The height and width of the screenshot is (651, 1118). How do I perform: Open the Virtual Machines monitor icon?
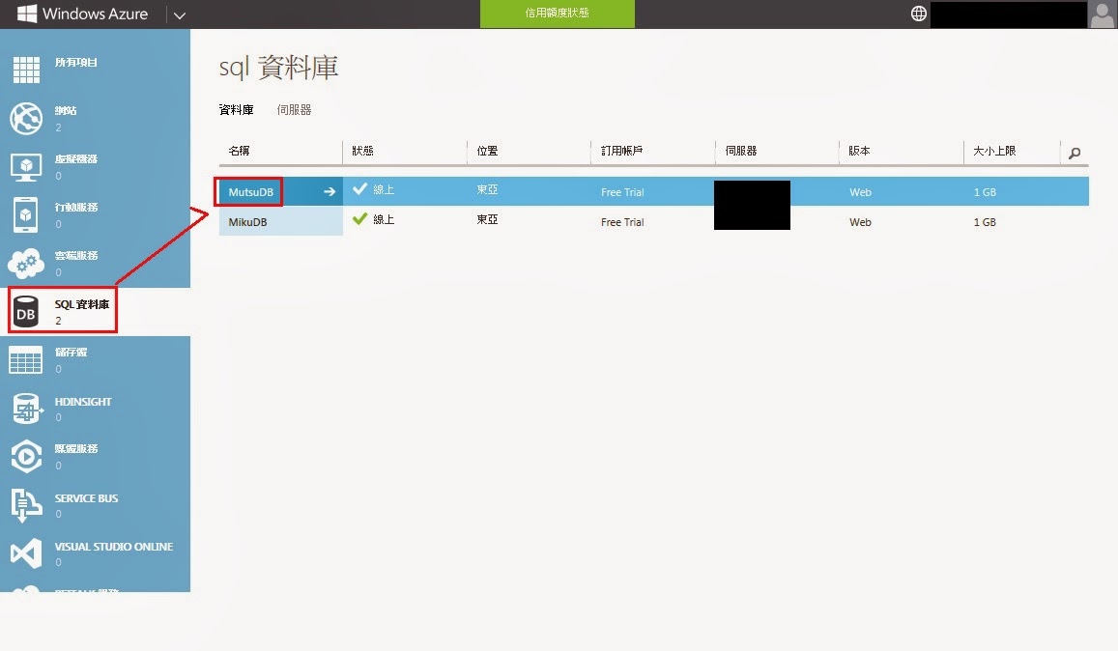coord(26,167)
